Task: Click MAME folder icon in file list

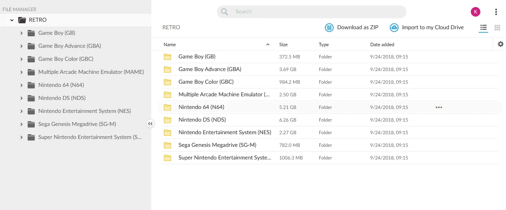Action: coord(167,95)
